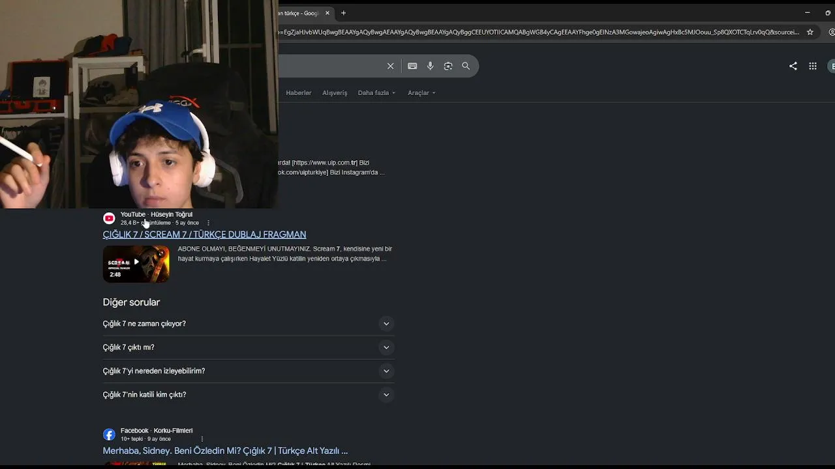Switch to the Haberler search tab
835x469 pixels.
299,92
